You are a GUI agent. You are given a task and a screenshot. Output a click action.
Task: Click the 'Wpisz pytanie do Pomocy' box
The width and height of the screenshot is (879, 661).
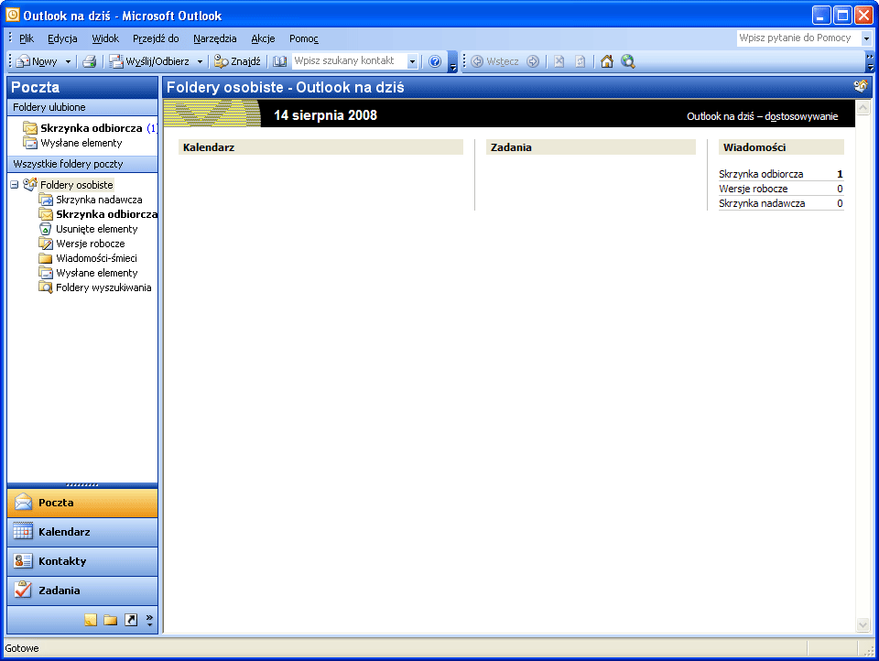[x=798, y=38]
